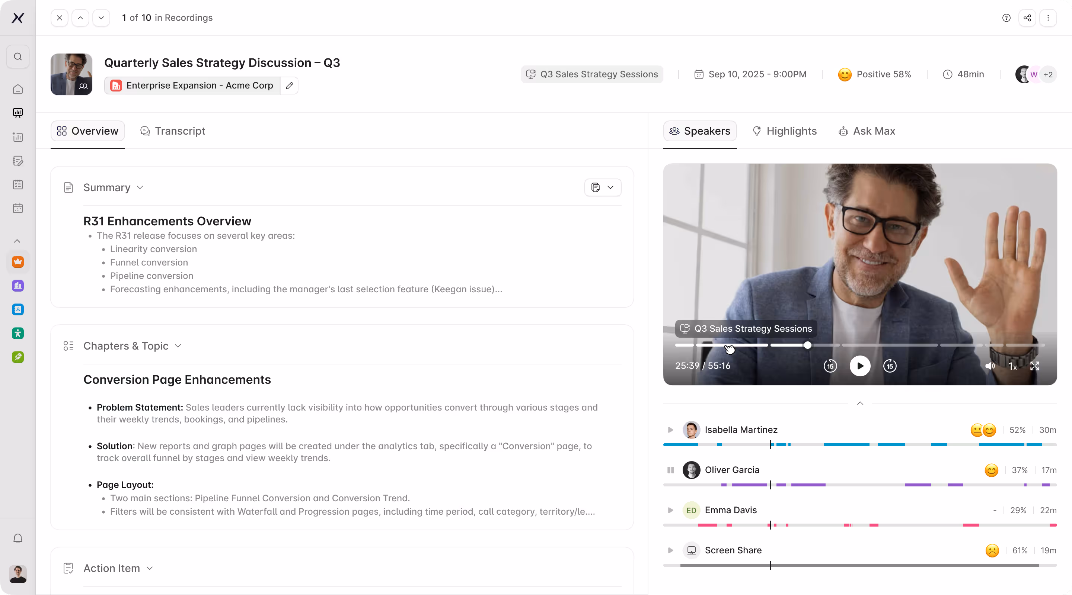Select the Home icon in the sidebar
1072x595 pixels.
pos(17,89)
